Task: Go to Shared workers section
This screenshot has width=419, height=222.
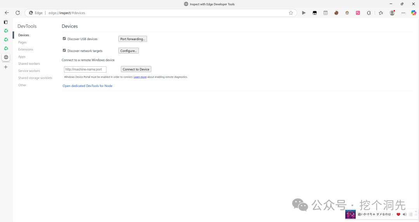Action: point(29,64)
